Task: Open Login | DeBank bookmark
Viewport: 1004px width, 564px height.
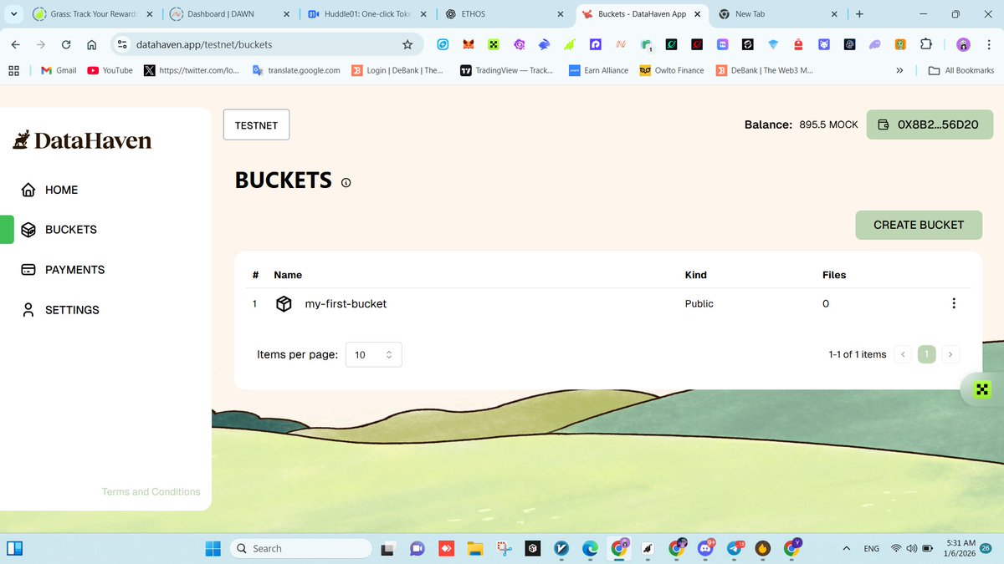Action: tap(398, 70)
